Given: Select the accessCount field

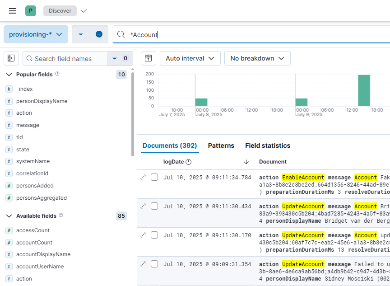Looking at the screenshot, I should click(x=33, y=230).
